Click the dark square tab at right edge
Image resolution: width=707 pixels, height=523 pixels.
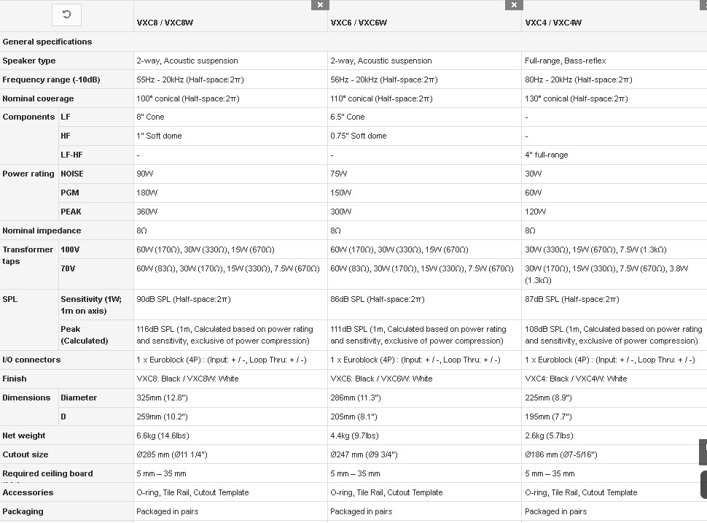tap(703, 452)
